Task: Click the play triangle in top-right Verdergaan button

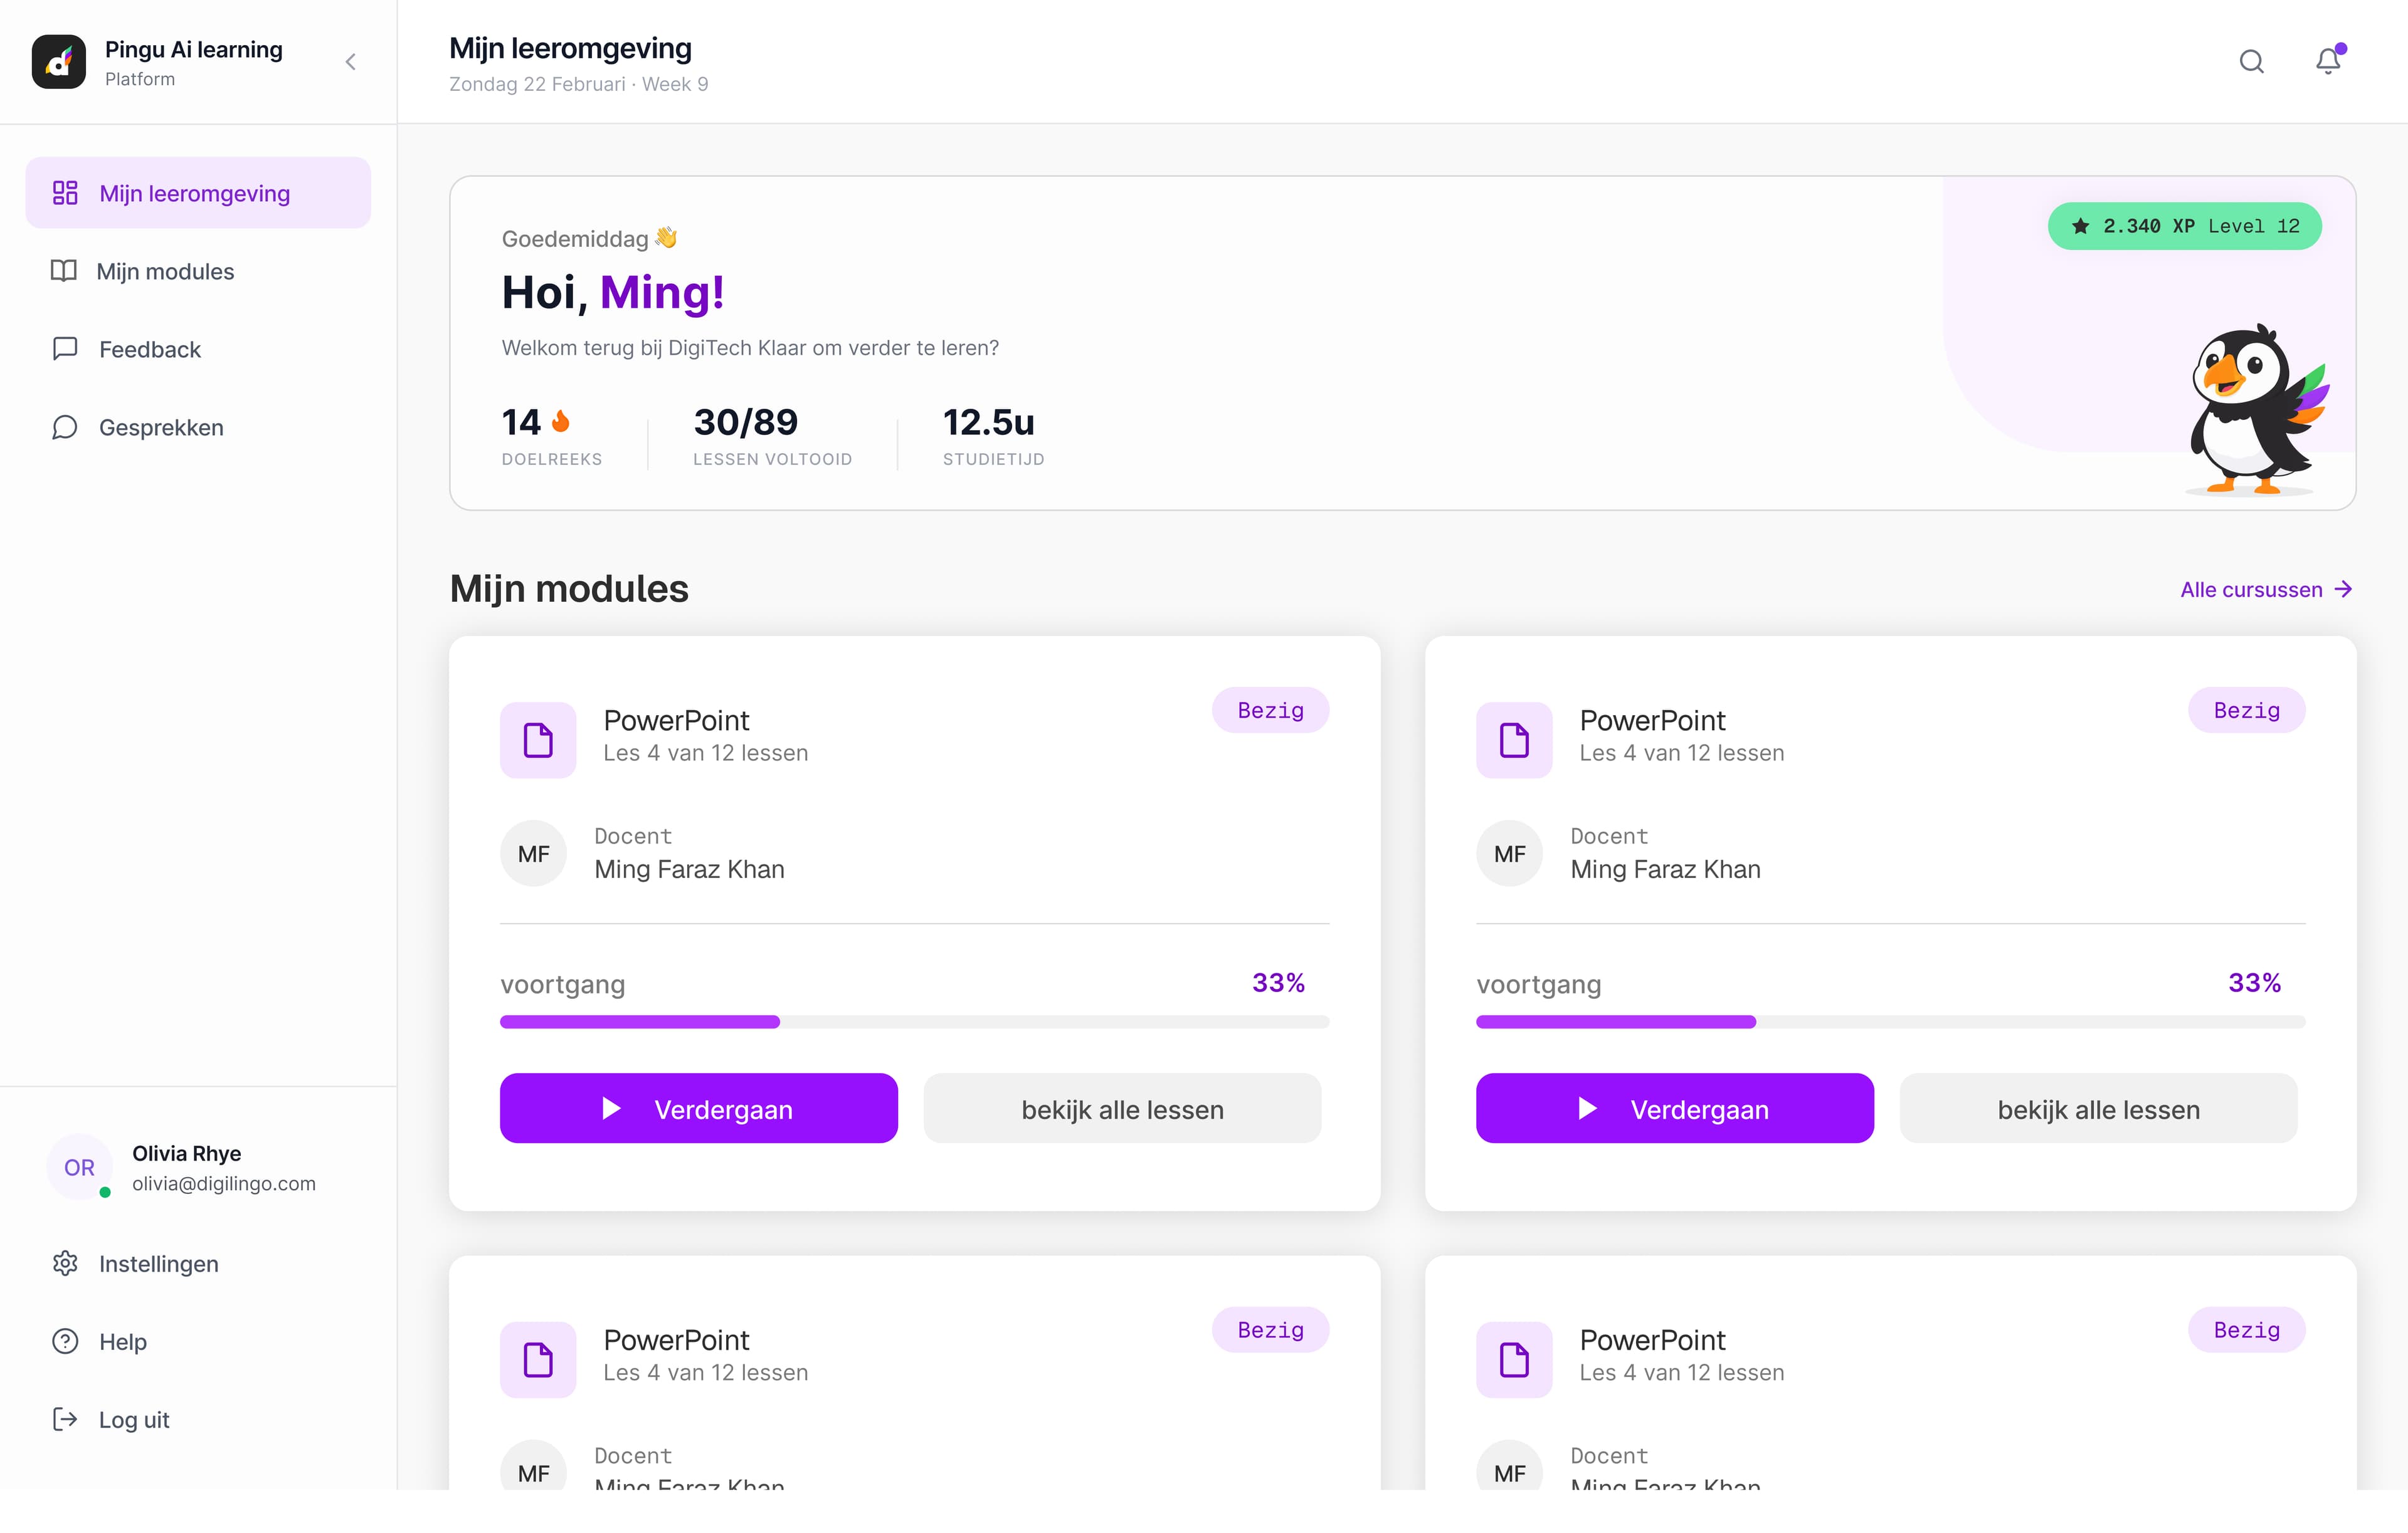Action: [1588, 1108]
